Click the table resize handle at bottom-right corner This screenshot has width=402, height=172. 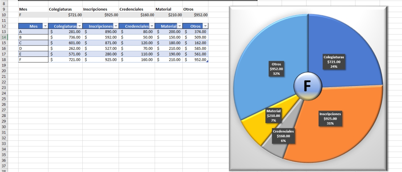207,62
